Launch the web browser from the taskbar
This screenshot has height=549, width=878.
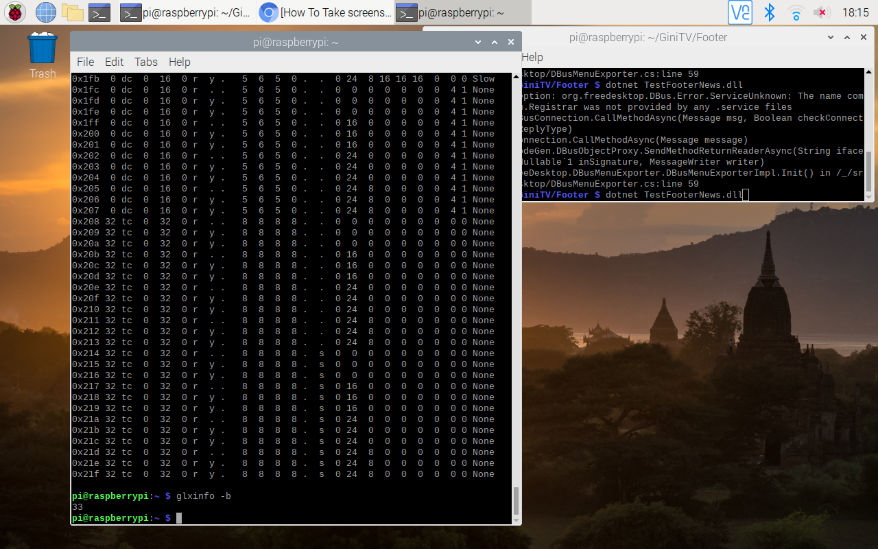click(45, 12)
